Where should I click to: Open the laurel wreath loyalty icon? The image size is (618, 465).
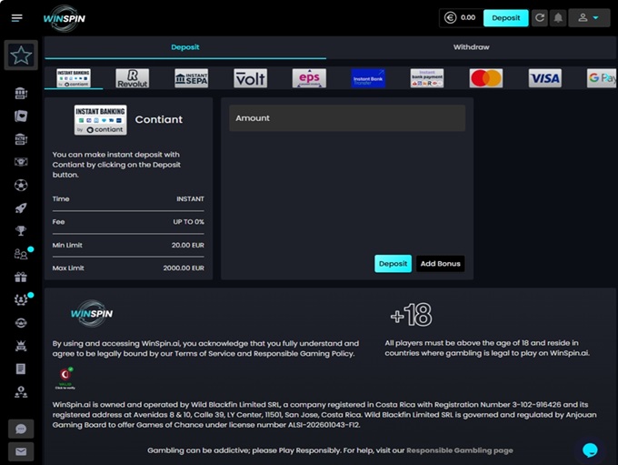21,300
